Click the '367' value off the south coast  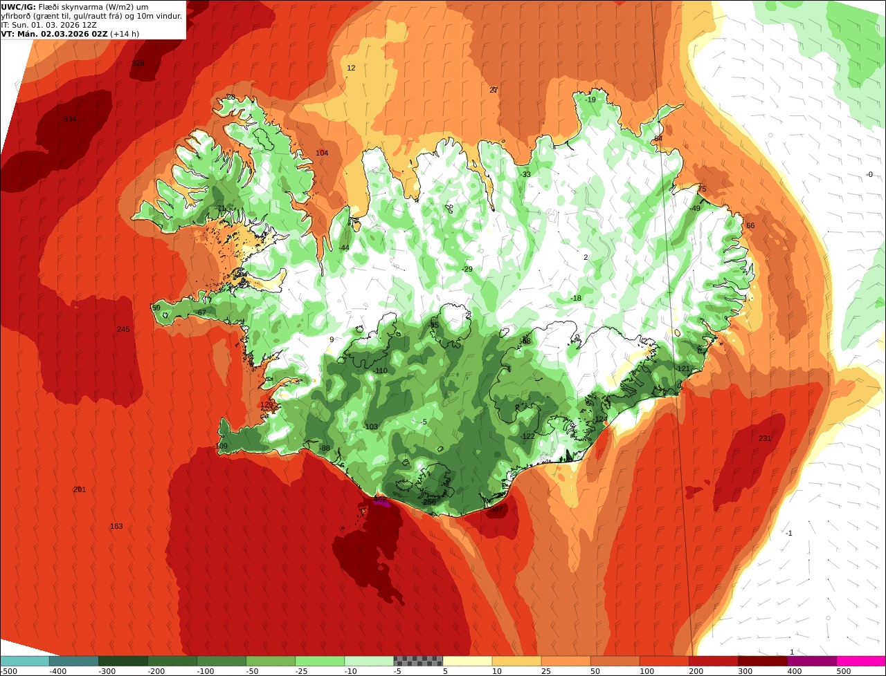click(496, 509)
